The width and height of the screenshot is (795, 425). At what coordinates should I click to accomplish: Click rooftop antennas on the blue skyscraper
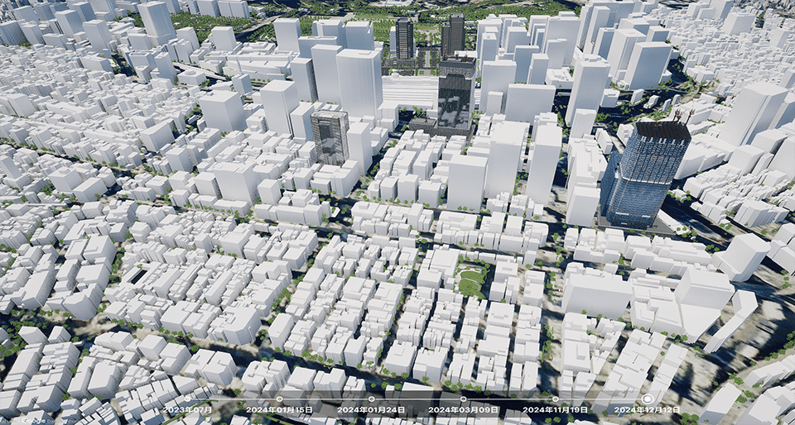coord(682,116)
